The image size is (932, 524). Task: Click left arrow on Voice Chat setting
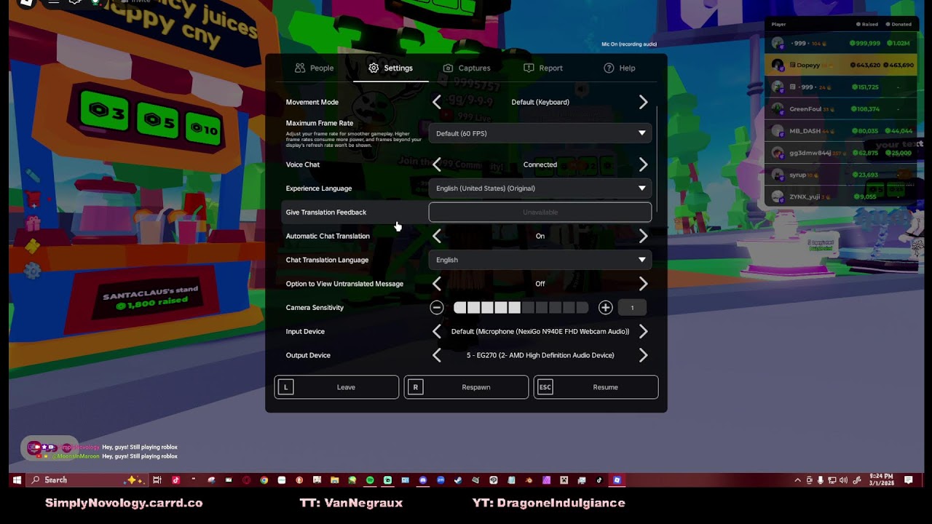(x=437, y=164)
